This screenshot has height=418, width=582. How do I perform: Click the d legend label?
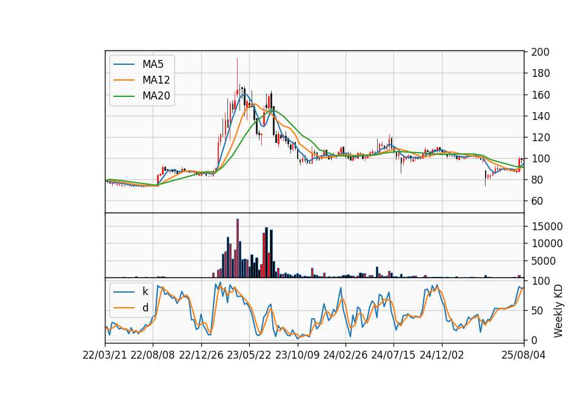click(145, 308)
